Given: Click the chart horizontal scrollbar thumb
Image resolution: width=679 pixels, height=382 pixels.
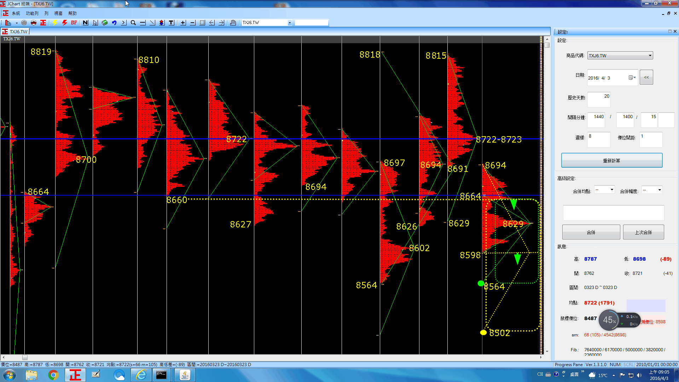Looking at the screenshot, I should (x=25, y=357).
